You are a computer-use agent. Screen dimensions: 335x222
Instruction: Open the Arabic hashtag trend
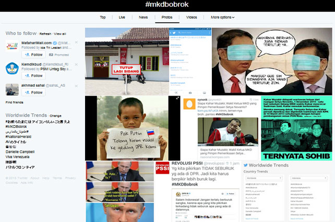17,132
